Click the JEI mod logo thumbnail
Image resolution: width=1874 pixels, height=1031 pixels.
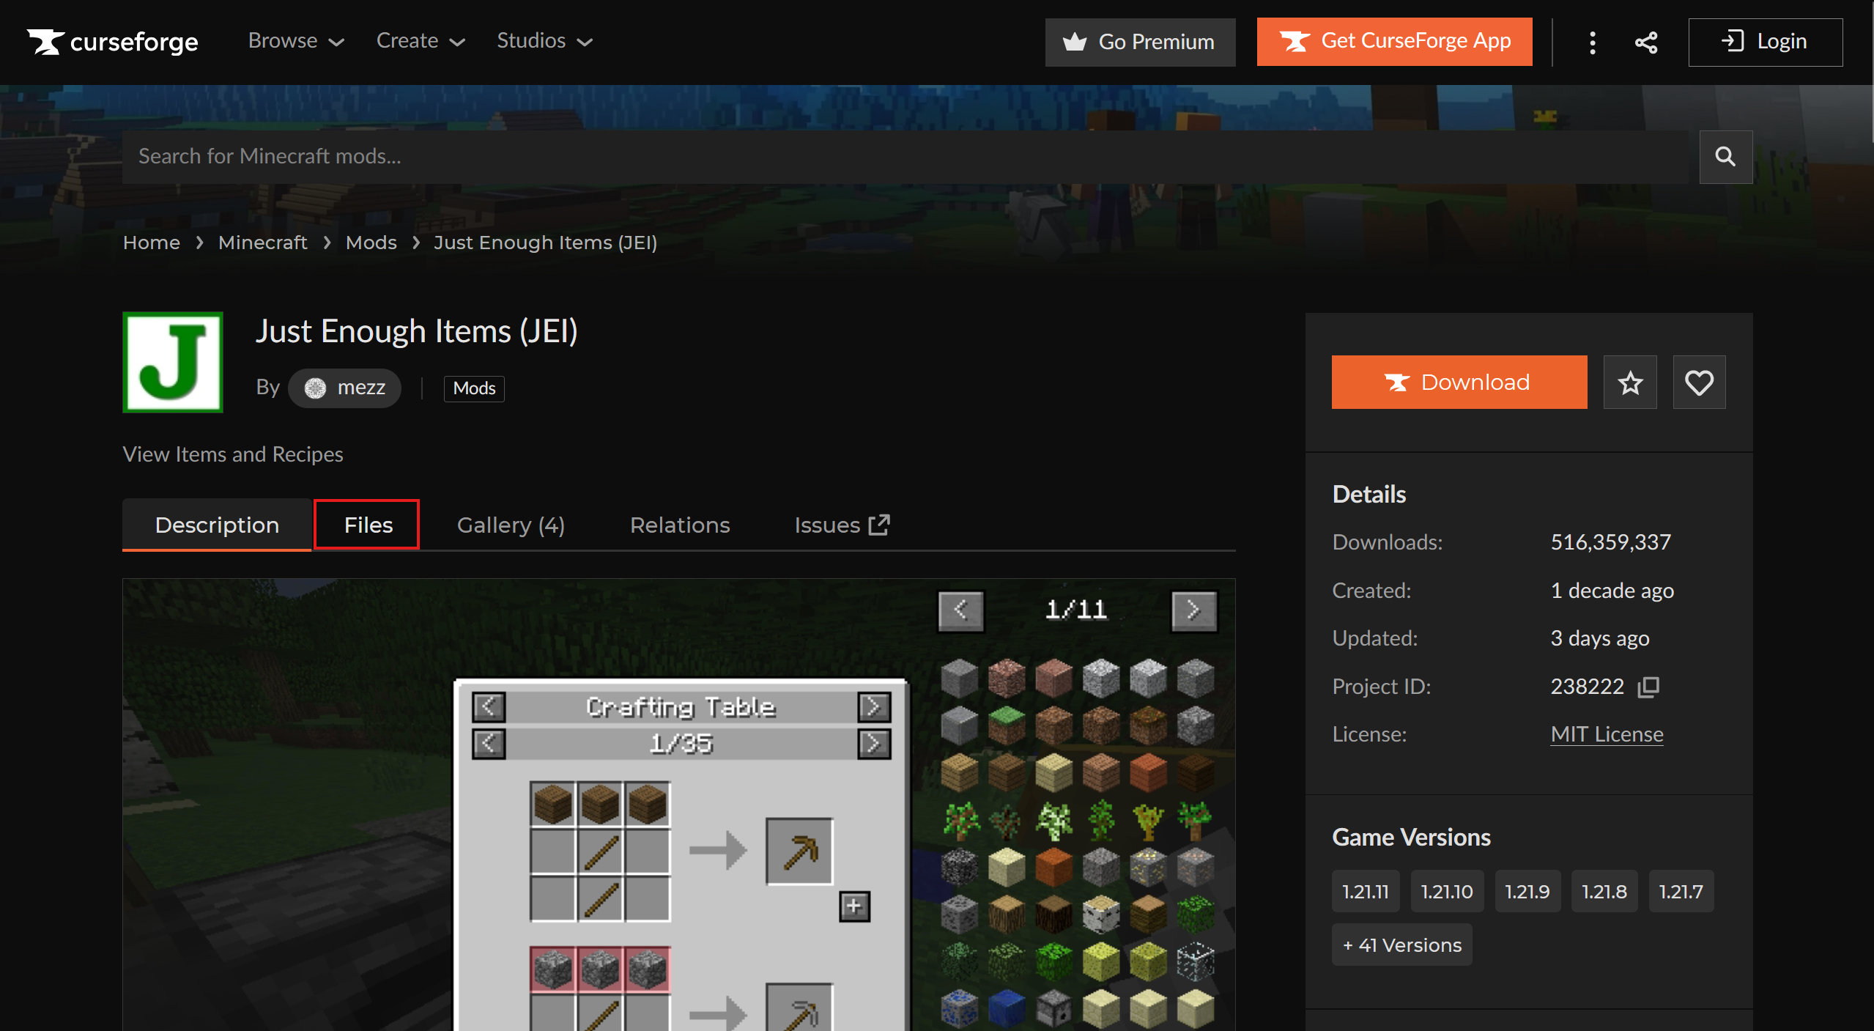point(173,362)
